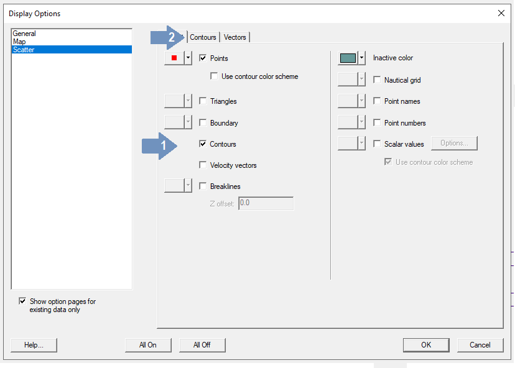Open the Boundary style dropdown arrow

tap(188, 122)
